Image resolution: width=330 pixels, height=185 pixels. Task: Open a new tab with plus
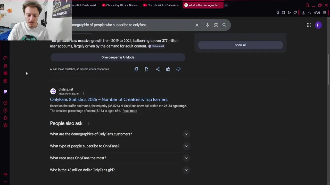tap(226, 5)
